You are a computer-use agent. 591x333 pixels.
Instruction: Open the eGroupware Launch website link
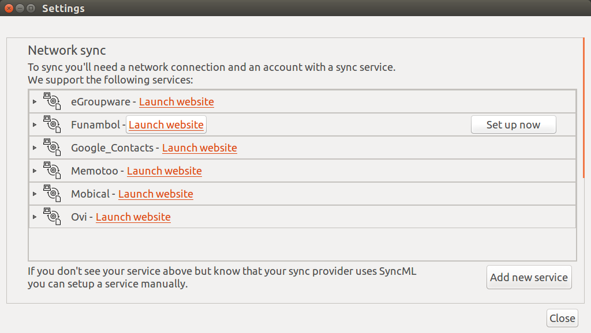pyautogui.click(x=176, y=102)
